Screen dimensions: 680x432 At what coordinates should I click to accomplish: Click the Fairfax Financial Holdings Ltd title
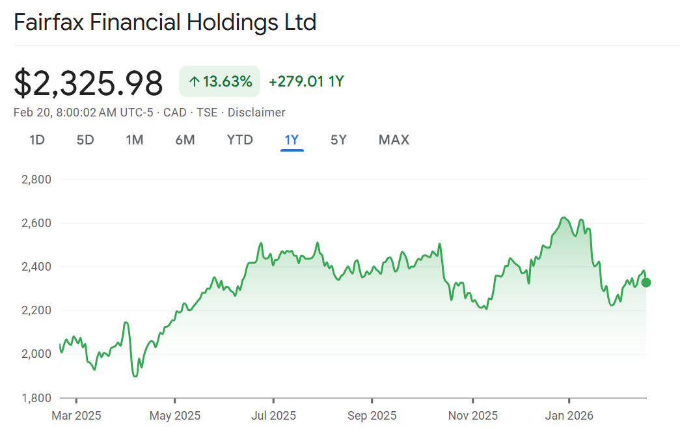coord(165,23)
